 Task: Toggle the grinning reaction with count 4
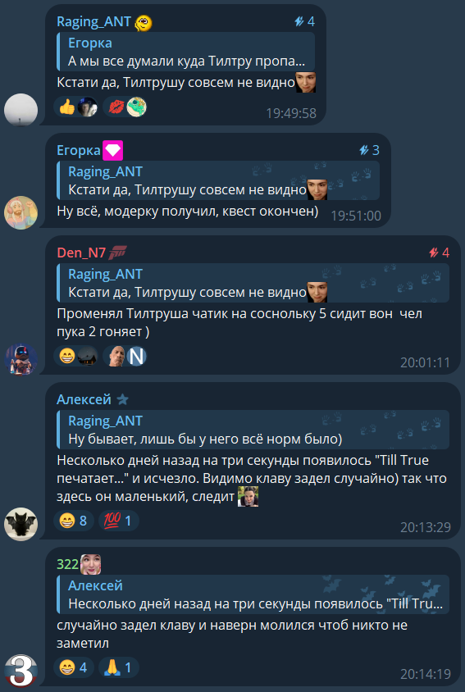[73, 667]
